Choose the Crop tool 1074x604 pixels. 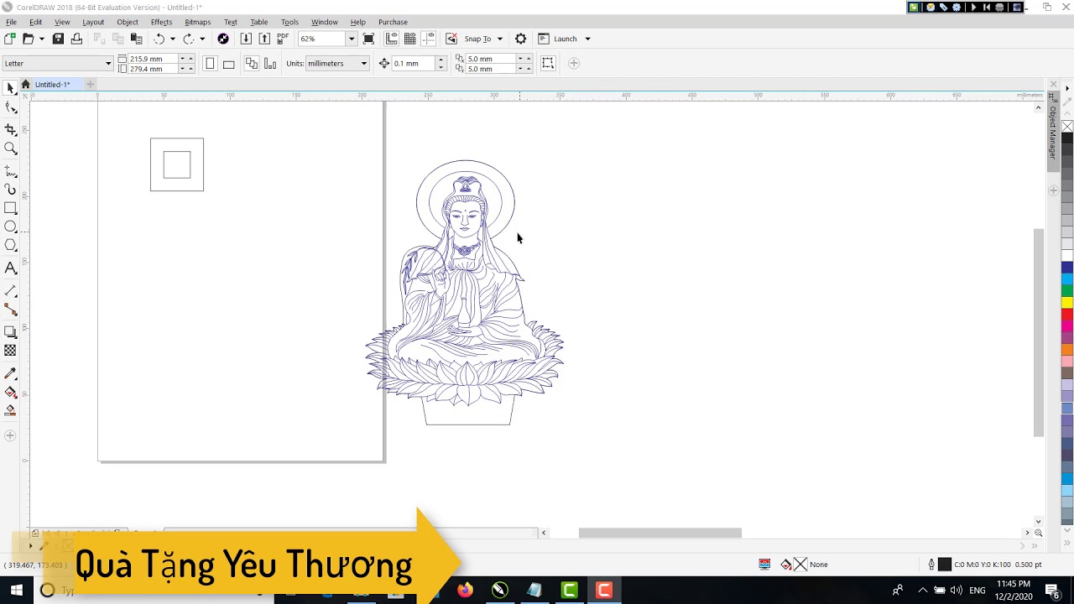10,129
